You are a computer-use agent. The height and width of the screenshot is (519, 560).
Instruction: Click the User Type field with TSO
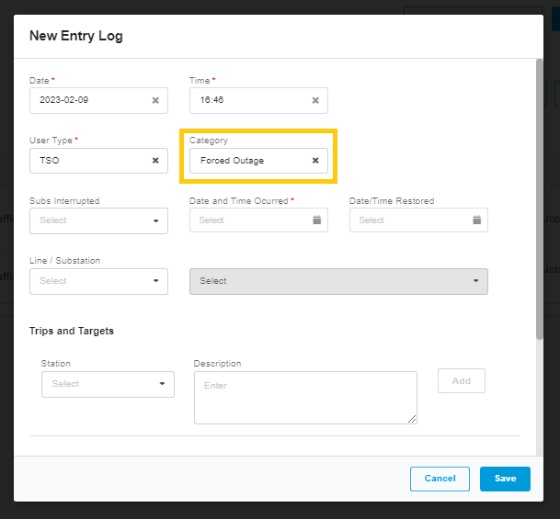89,161
